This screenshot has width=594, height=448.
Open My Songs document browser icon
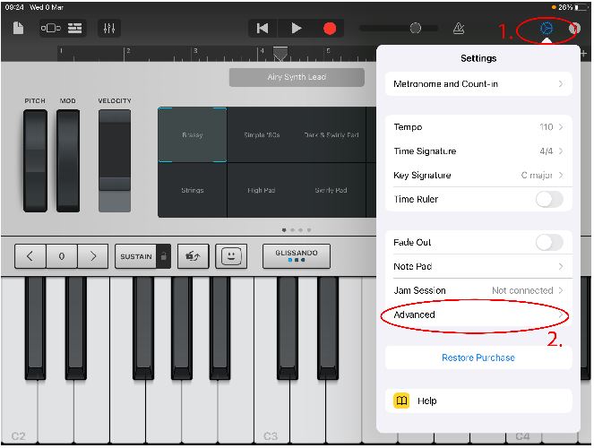coord(18,29)
